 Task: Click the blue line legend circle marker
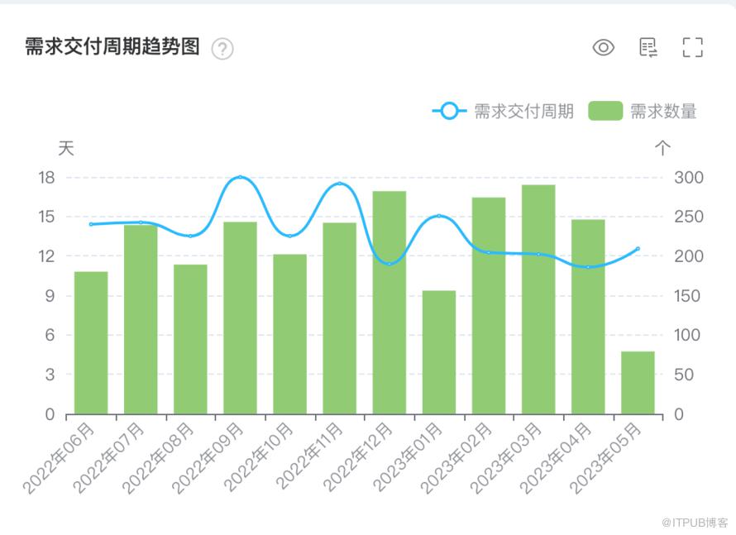[x=449, y=112]
